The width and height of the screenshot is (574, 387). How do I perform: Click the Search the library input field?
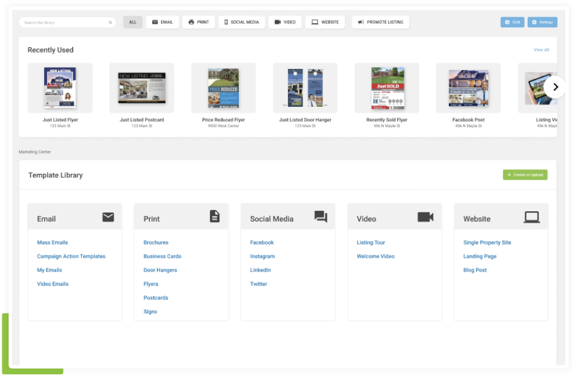click(63, 22)
